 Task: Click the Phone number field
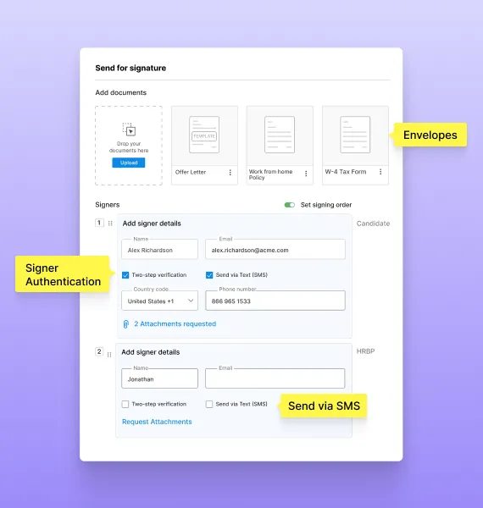click(275, 301)
